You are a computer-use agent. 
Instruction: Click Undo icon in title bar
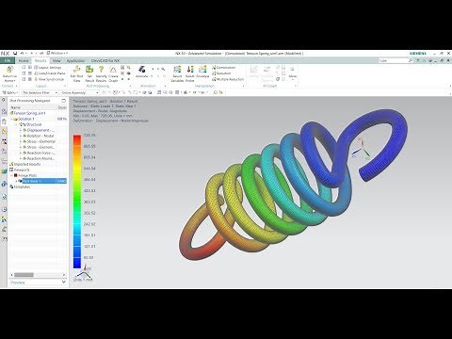[23, 53]
